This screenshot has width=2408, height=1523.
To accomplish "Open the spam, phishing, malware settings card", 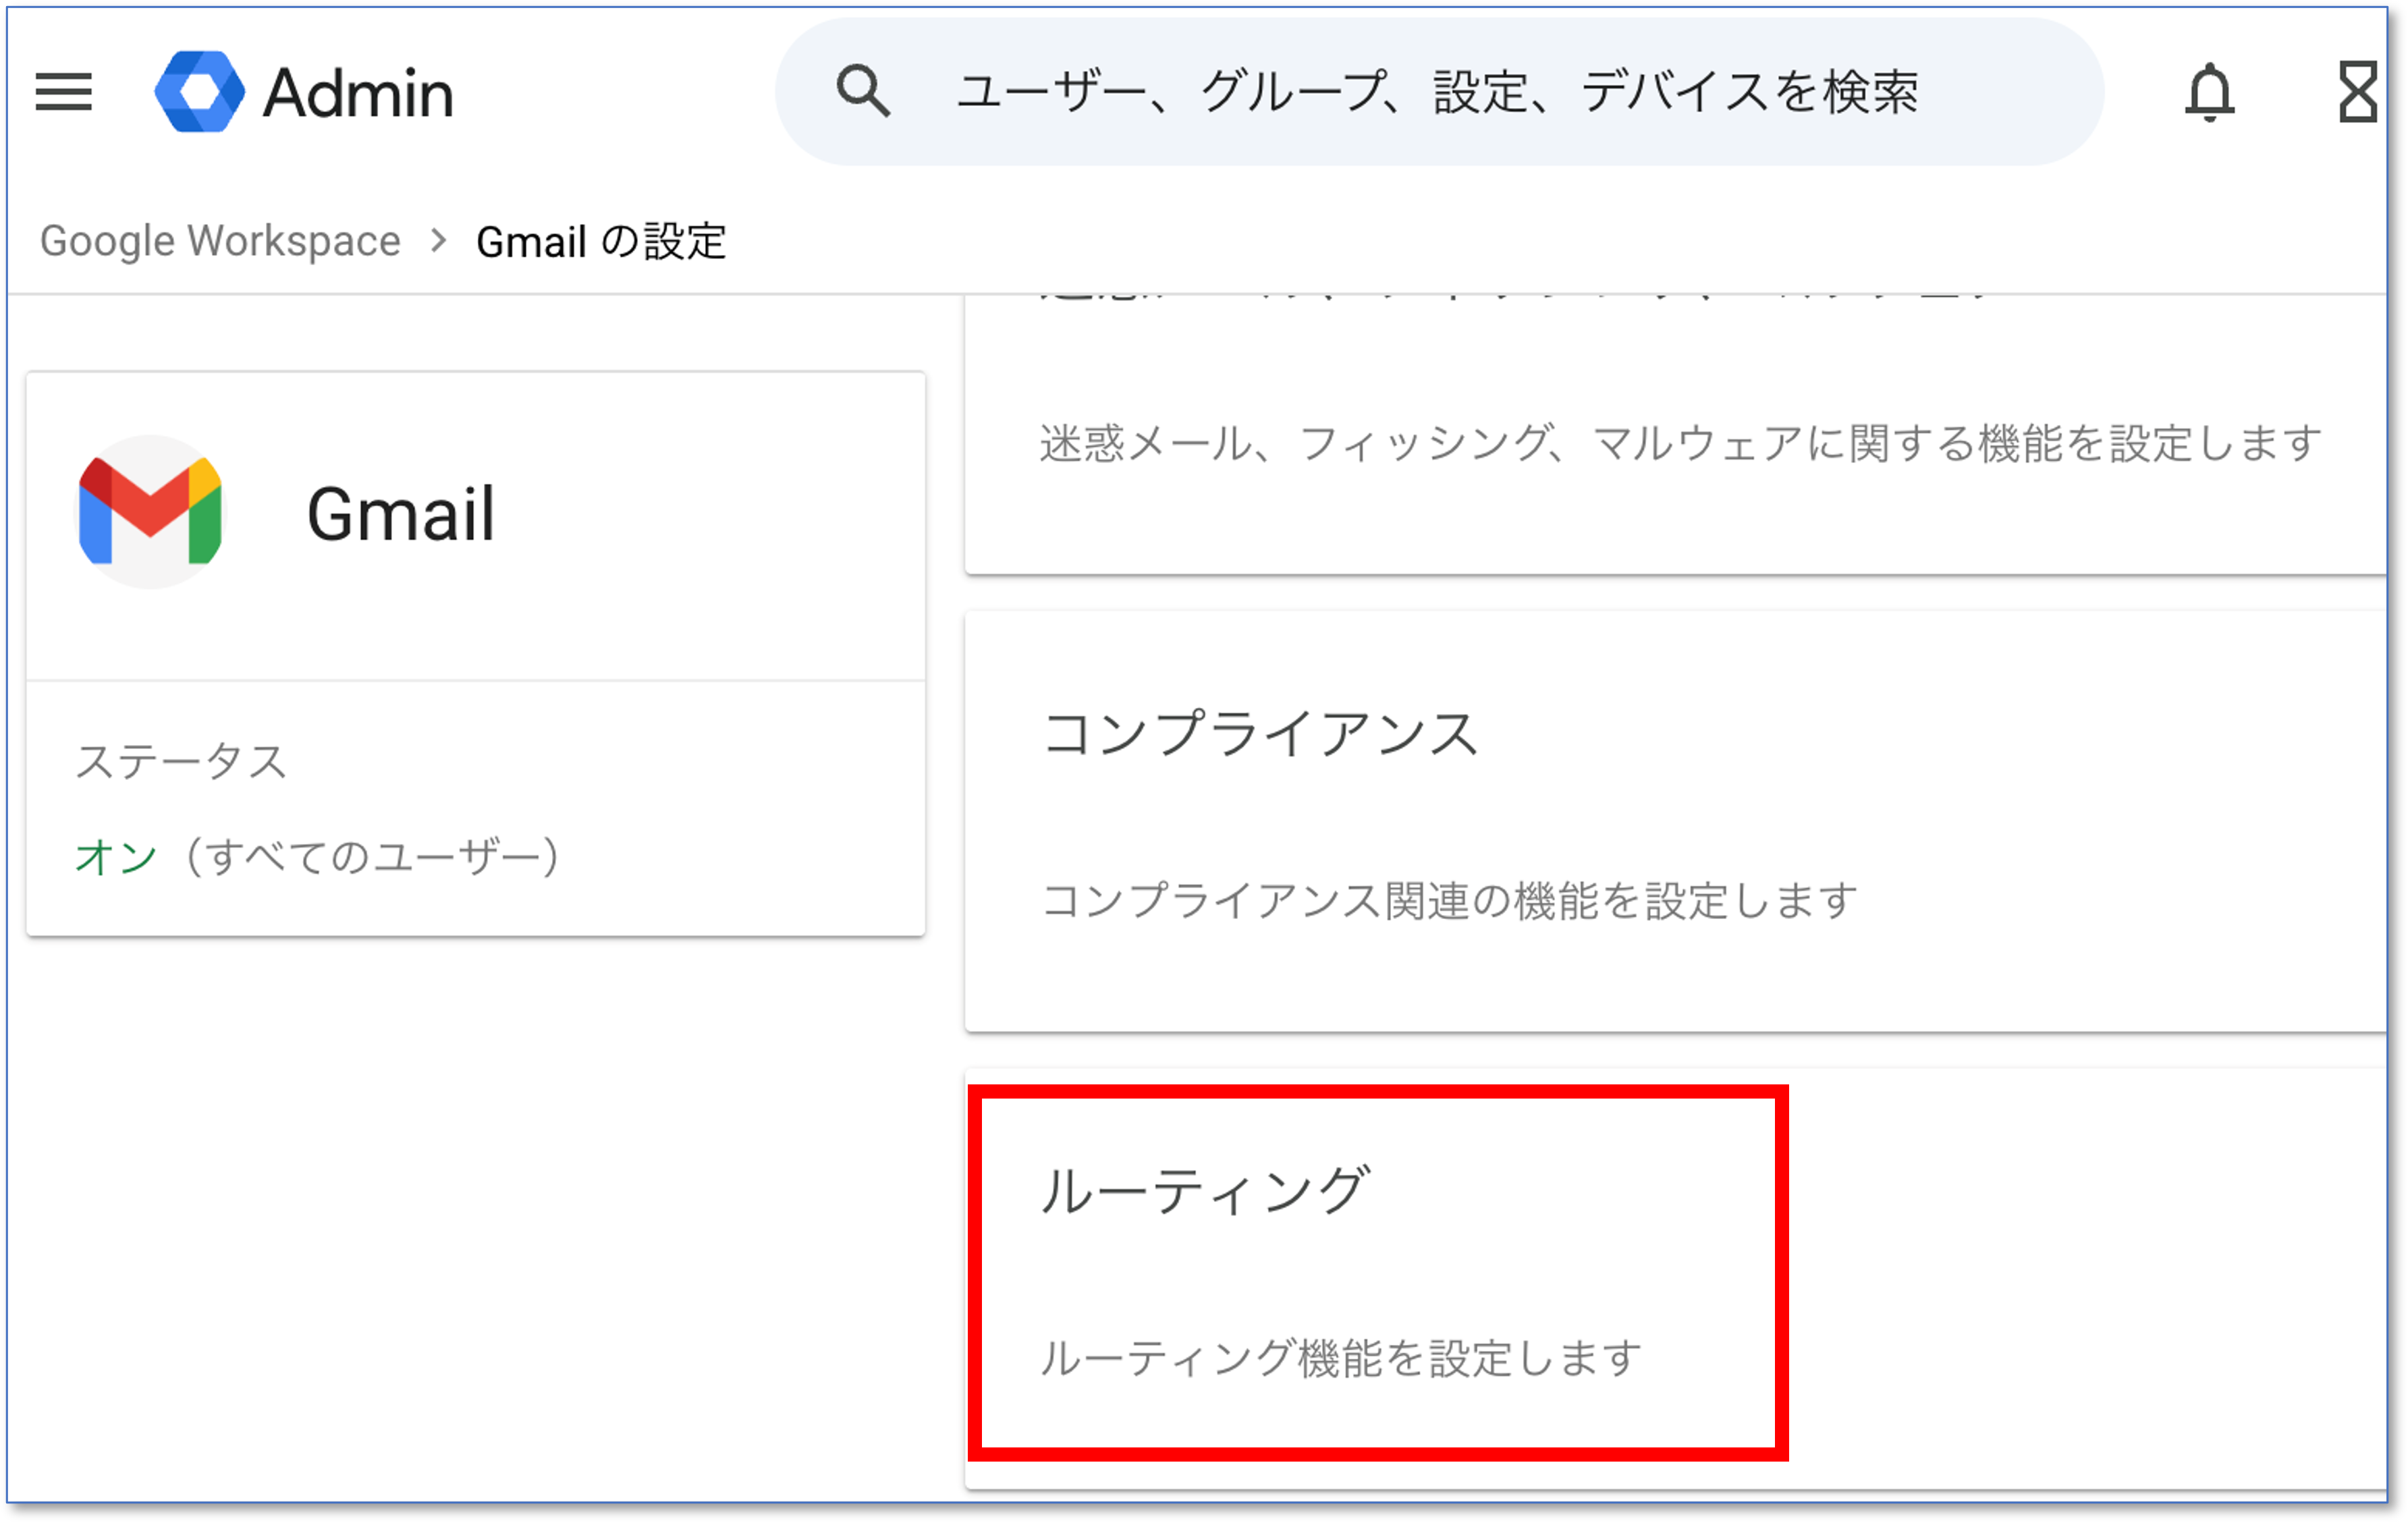I will click(x=1676, y=435).
